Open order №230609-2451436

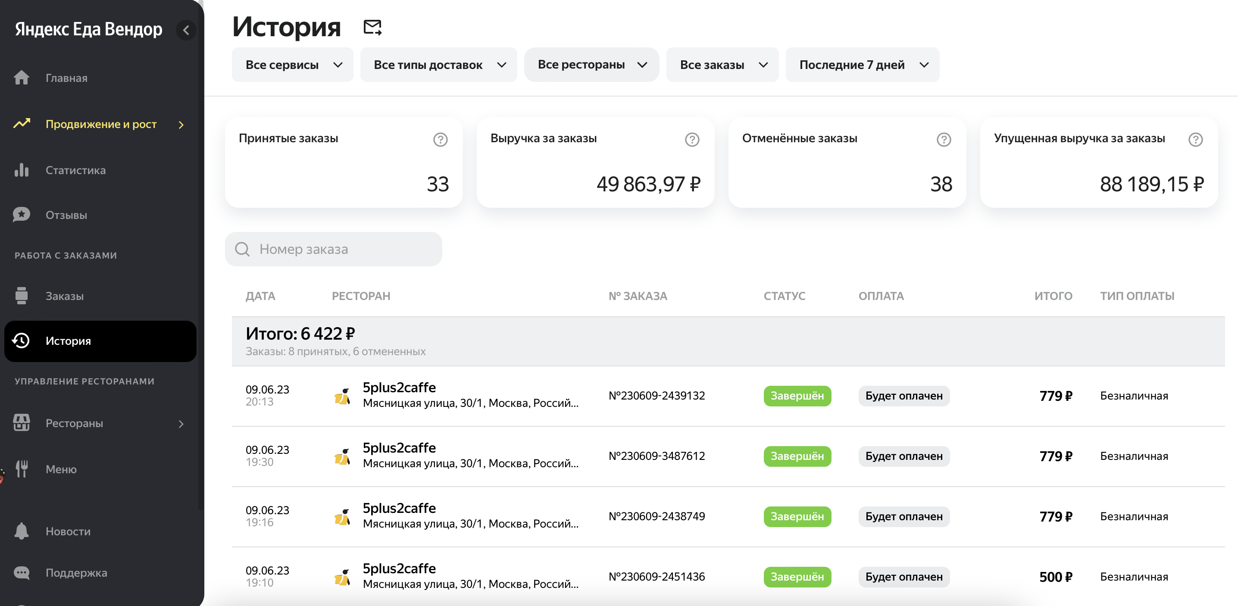point(657,576)
